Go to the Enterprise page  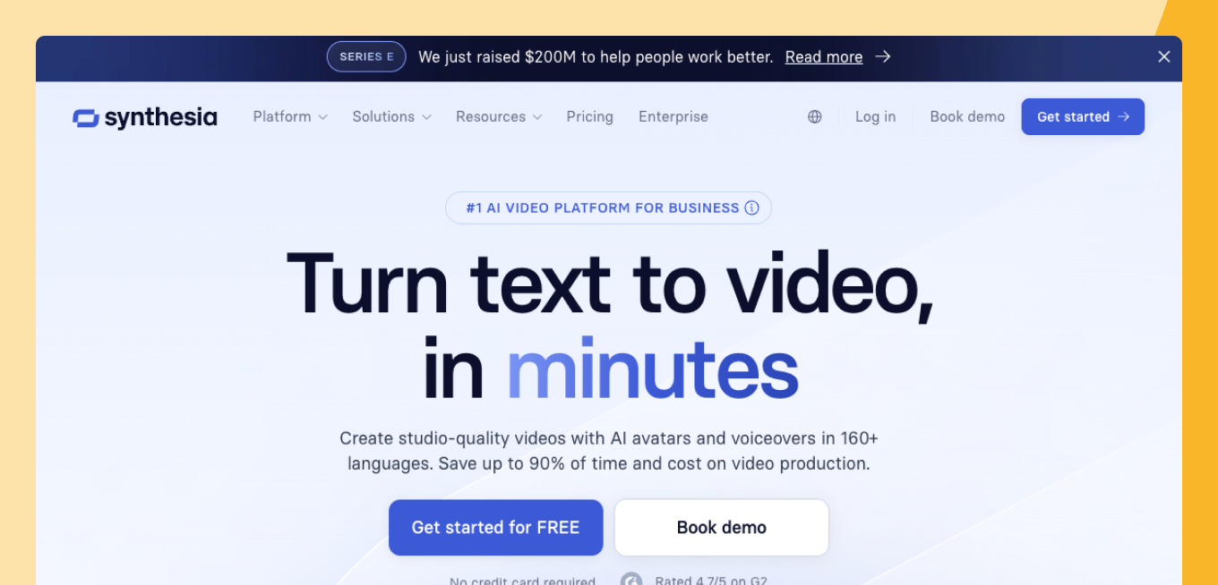pos(673,117)
